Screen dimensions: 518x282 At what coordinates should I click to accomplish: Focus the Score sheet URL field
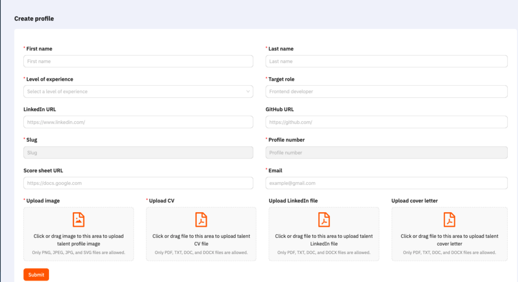138,183
